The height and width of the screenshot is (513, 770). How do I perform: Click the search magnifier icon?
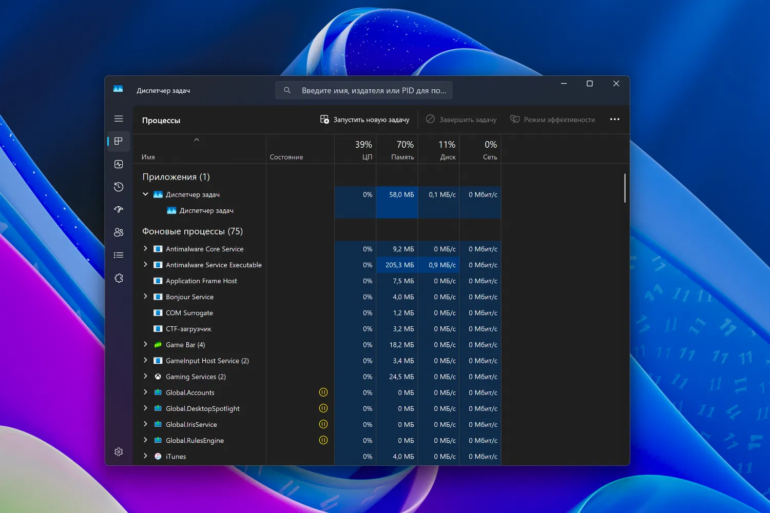click(x=287, y=90)
